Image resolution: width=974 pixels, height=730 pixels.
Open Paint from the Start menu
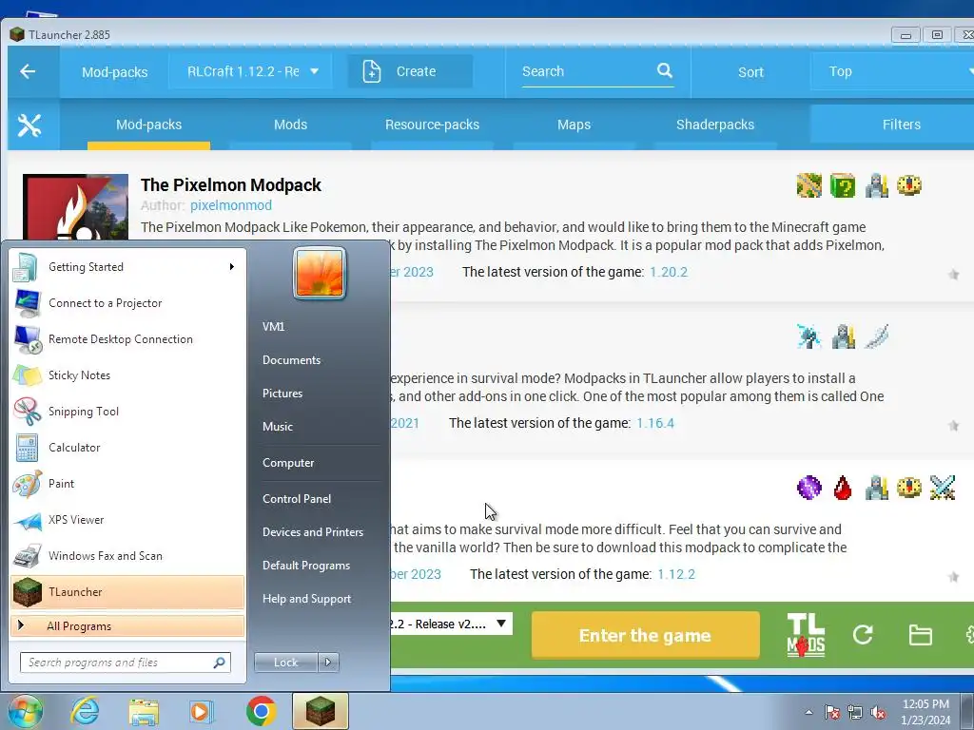[x=127, y=484]
